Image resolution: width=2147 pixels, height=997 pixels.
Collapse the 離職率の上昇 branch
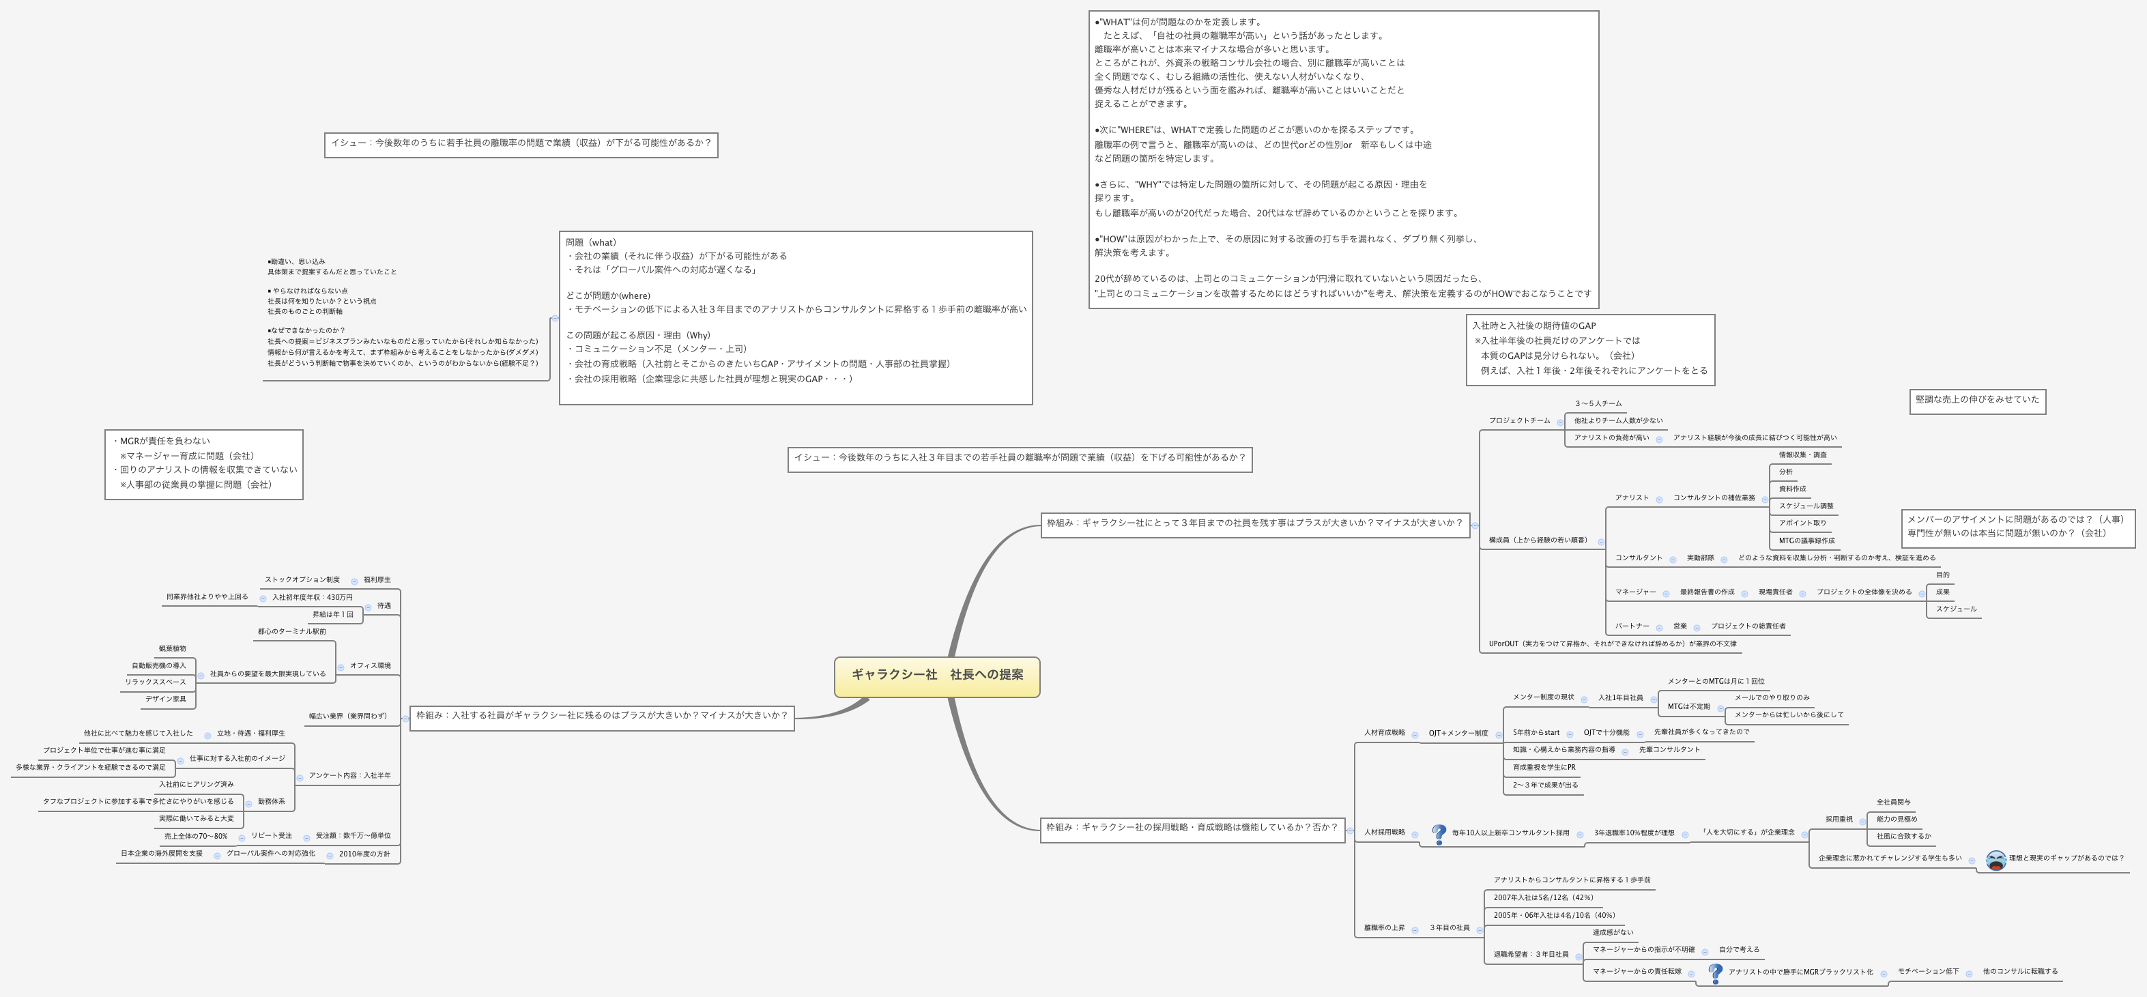[x=1415, y=930]
